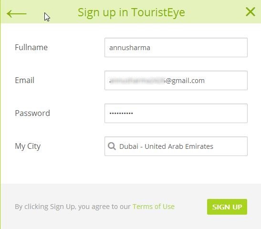Image resolution: width=261 pixels, height=229 pixels.
Task: Click the My City label
Action: click(28, 146)
